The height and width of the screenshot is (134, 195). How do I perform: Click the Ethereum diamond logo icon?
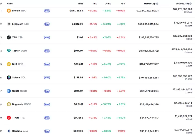point(9,24)
